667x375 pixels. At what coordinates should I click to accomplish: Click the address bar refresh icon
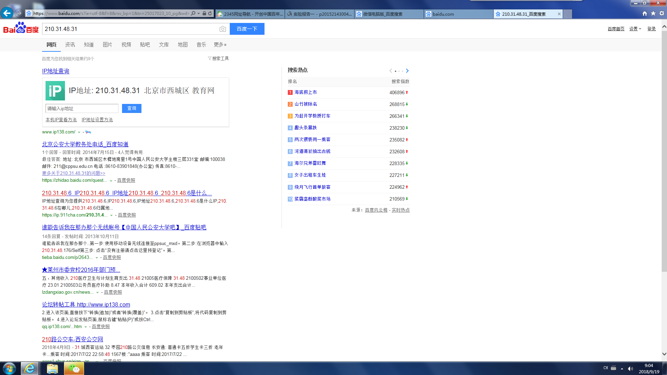coord(210,14)
